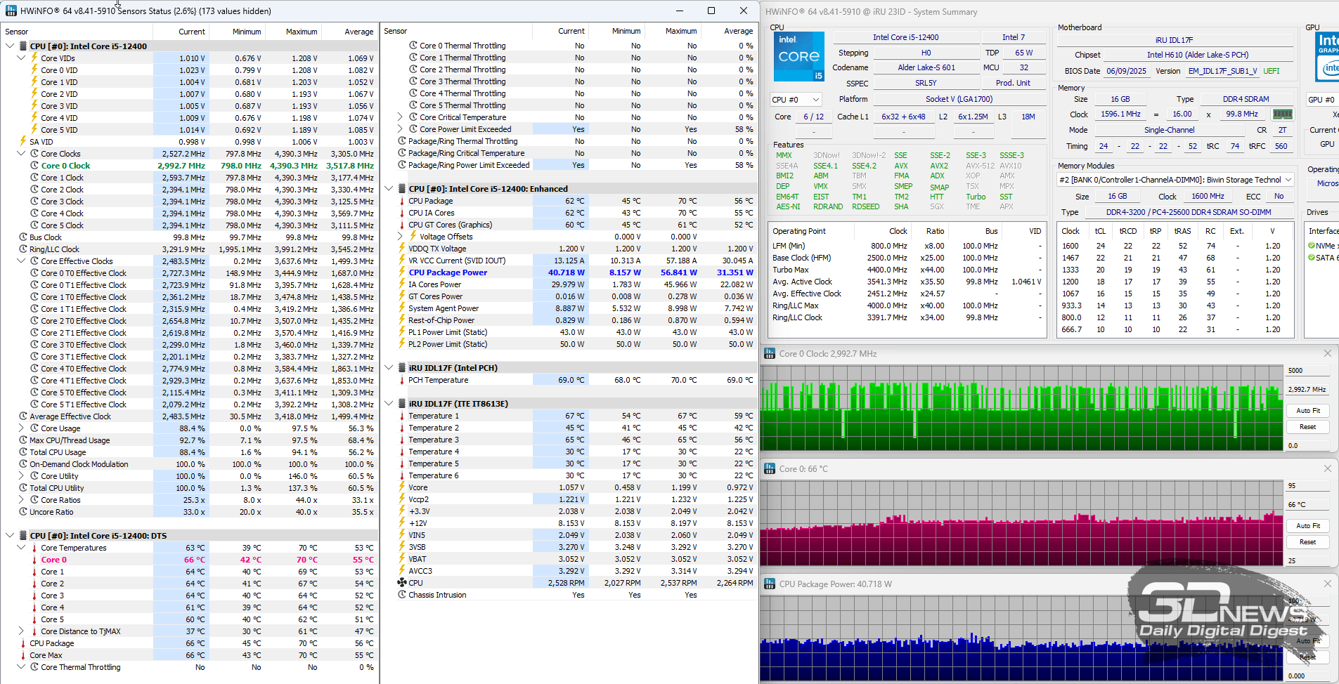This screenshot has height=684, width=1339.
Task: Click lightning icon beside CPU Package Power
Action: point(402,272)
